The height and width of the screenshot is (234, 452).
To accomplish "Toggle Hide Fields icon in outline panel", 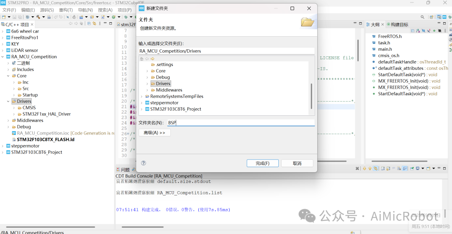I will click(424, 31).
